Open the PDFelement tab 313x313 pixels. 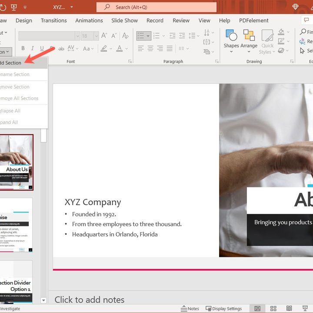click(x=254, y=20)
